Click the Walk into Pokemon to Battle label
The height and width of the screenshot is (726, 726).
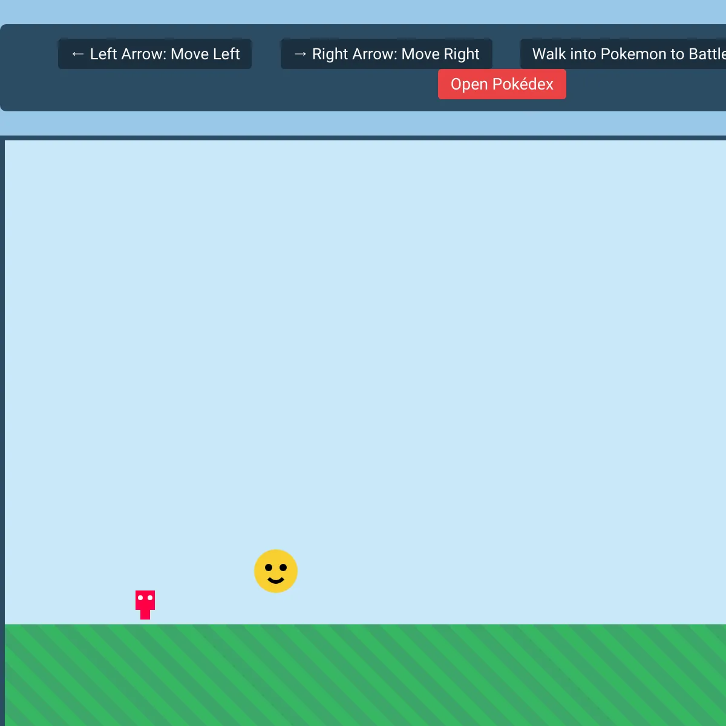(623, 54)
